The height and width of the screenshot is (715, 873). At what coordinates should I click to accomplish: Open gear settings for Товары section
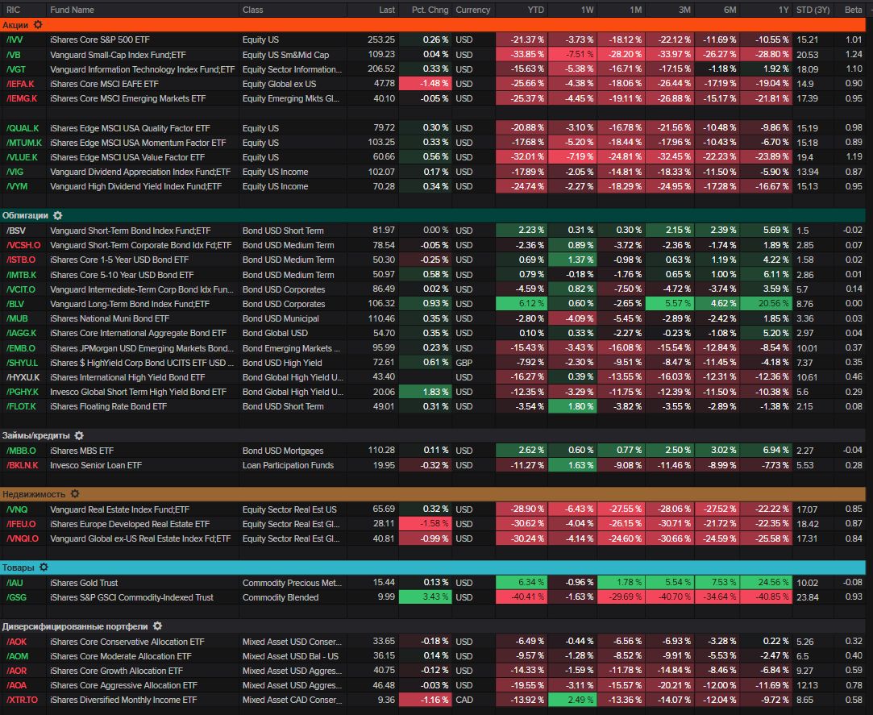[x=44, y=567]
